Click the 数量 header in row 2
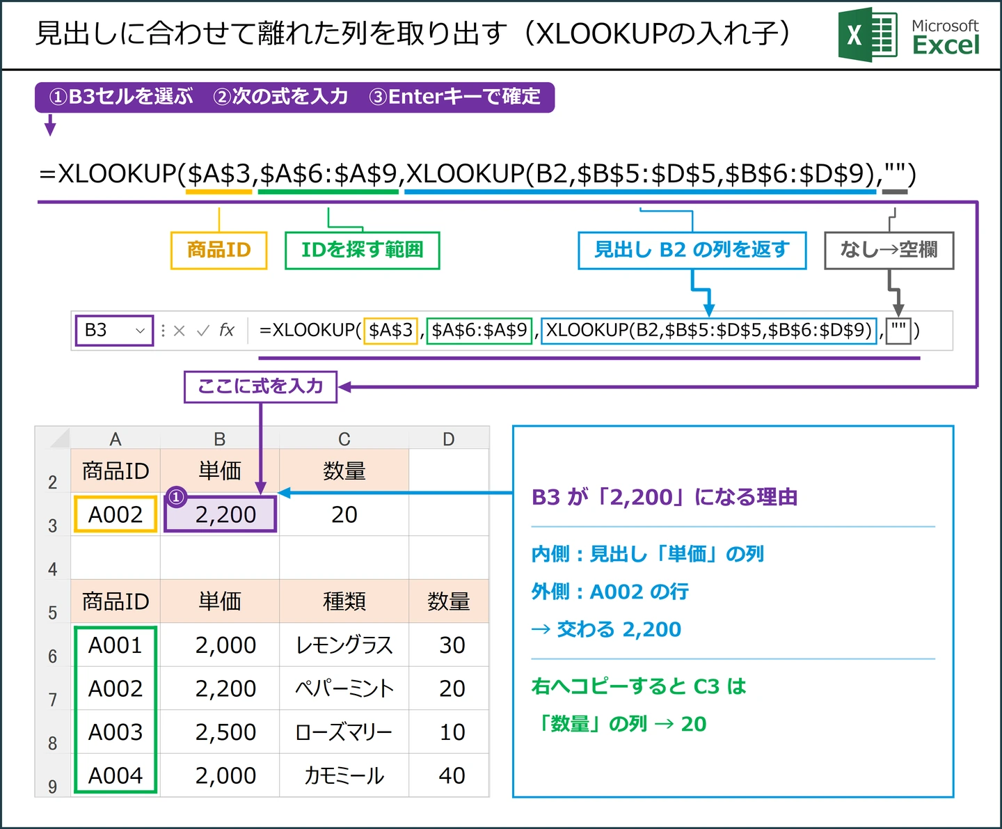 (x=344, y=471)
